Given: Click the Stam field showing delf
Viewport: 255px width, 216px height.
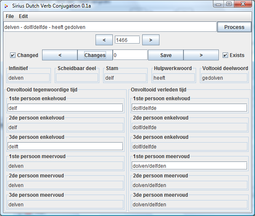Looking at the screenshot, I should [125, 78].
